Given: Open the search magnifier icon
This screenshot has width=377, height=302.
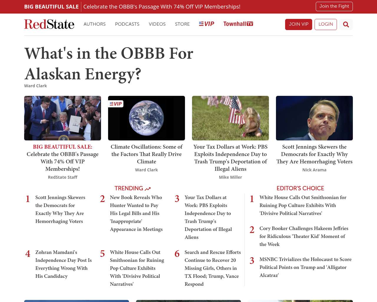Looking at the screenshot, I should 346,24.
